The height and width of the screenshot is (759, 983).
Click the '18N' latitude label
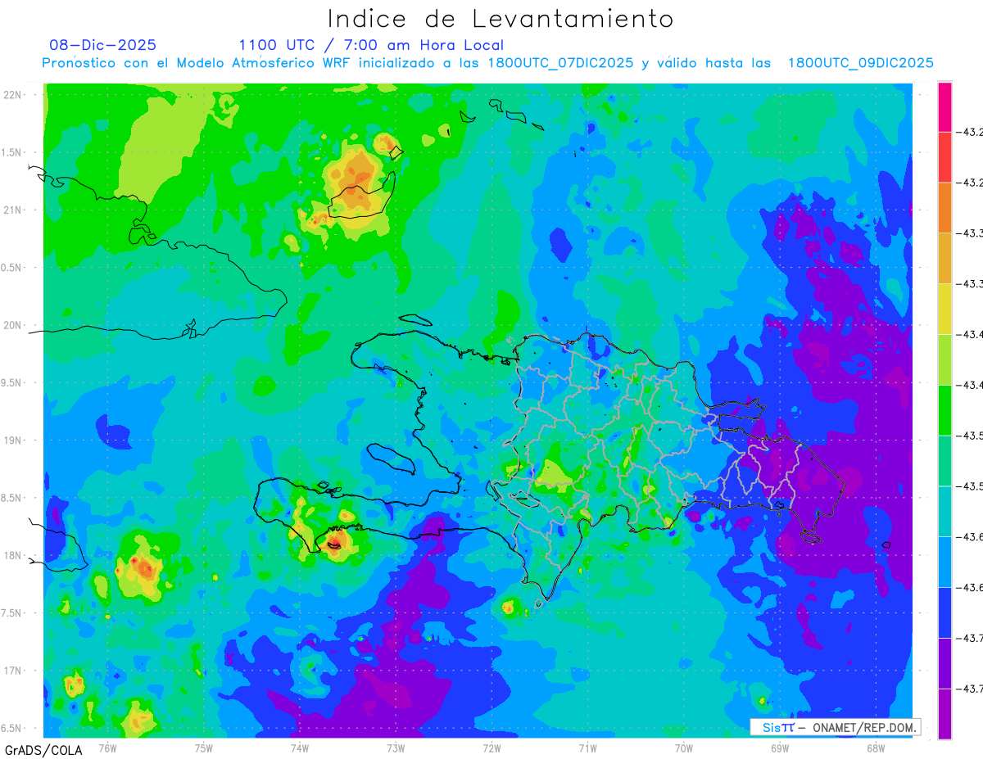(12, 556)
